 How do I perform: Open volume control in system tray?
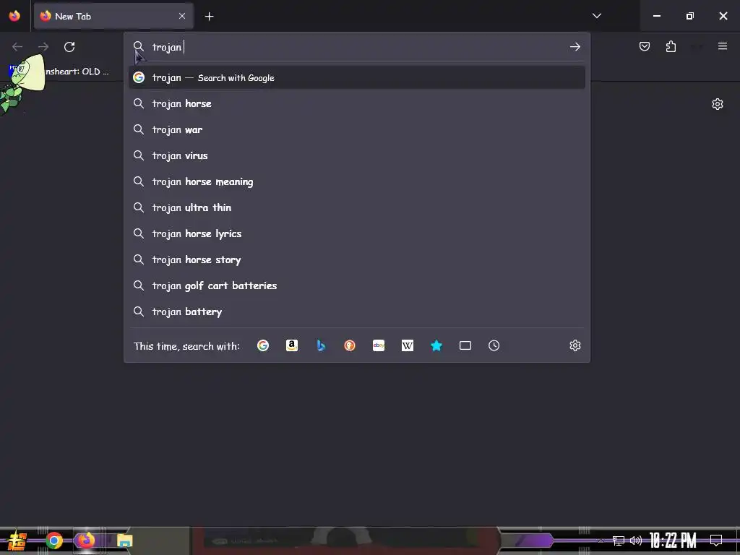(x=636, y=541)
